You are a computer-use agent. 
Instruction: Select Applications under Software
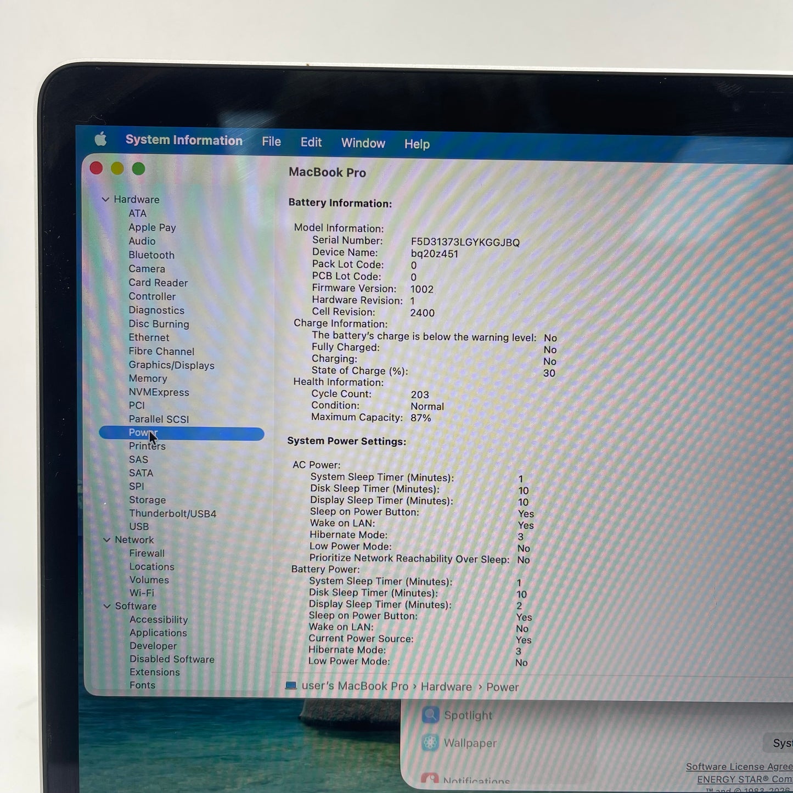[158, 633]
